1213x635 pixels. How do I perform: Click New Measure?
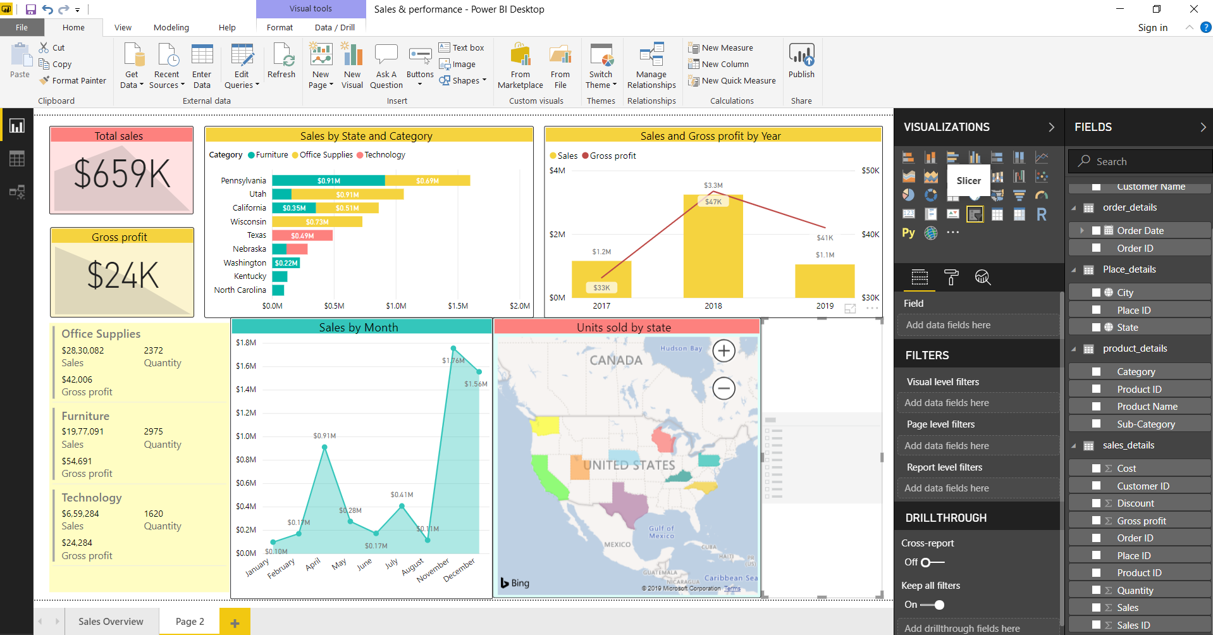pyautogui.click(x=721, y=47)
